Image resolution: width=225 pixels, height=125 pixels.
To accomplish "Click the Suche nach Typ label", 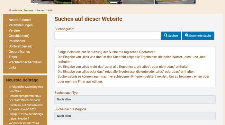I will pyautogui.click(x=66, y=93).
